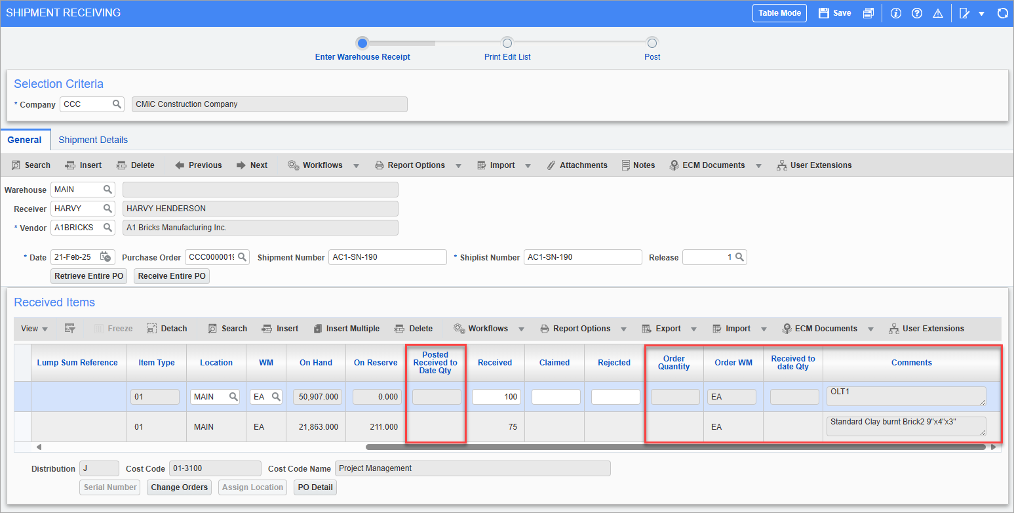Image resolution: width=1014 pixels, height=513 pixels.
Task: Click Insert Multiple in Received Items toolbar
Action: point(346,329)
